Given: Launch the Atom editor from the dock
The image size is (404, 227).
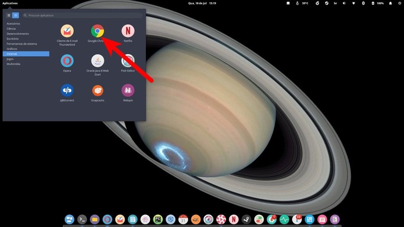Looking at the screenshot, I should [145, 219].
